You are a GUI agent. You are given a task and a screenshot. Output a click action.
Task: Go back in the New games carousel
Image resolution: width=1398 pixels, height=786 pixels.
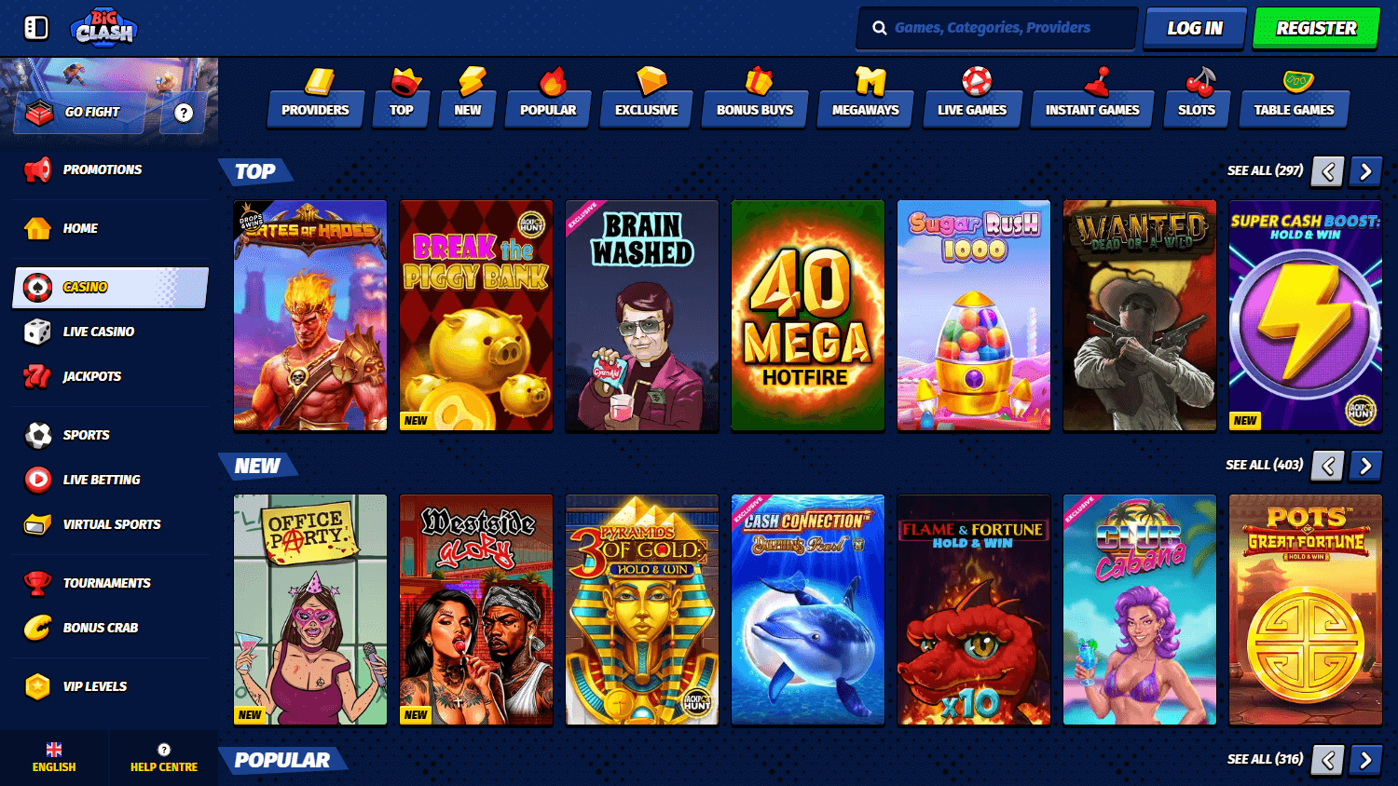click(x=1326, y=466)
